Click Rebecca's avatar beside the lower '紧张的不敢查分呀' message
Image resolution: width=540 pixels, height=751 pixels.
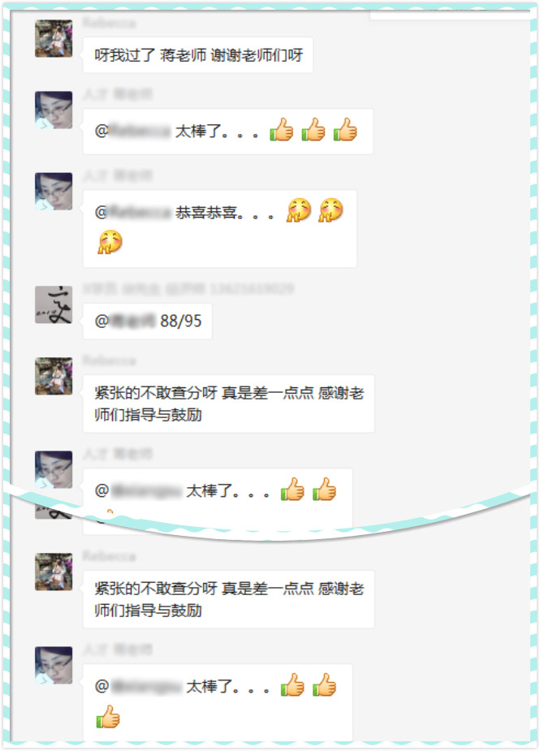point(54,572)
